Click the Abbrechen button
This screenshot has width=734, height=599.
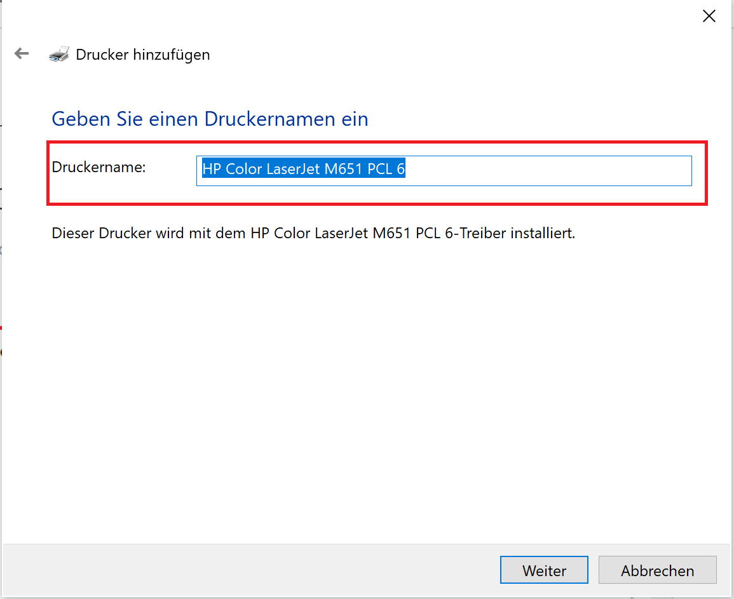coord(657,570)
